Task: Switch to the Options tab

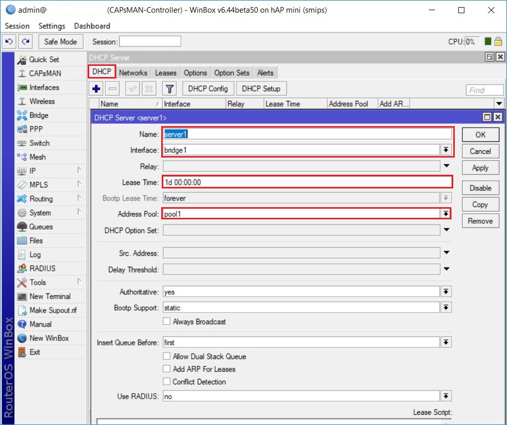Action: point(195,72)
